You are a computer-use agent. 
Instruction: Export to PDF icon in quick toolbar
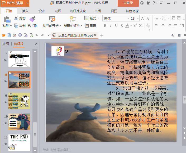15,35
